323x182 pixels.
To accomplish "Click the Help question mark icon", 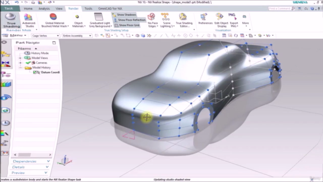I will click(x=312, y=9).
